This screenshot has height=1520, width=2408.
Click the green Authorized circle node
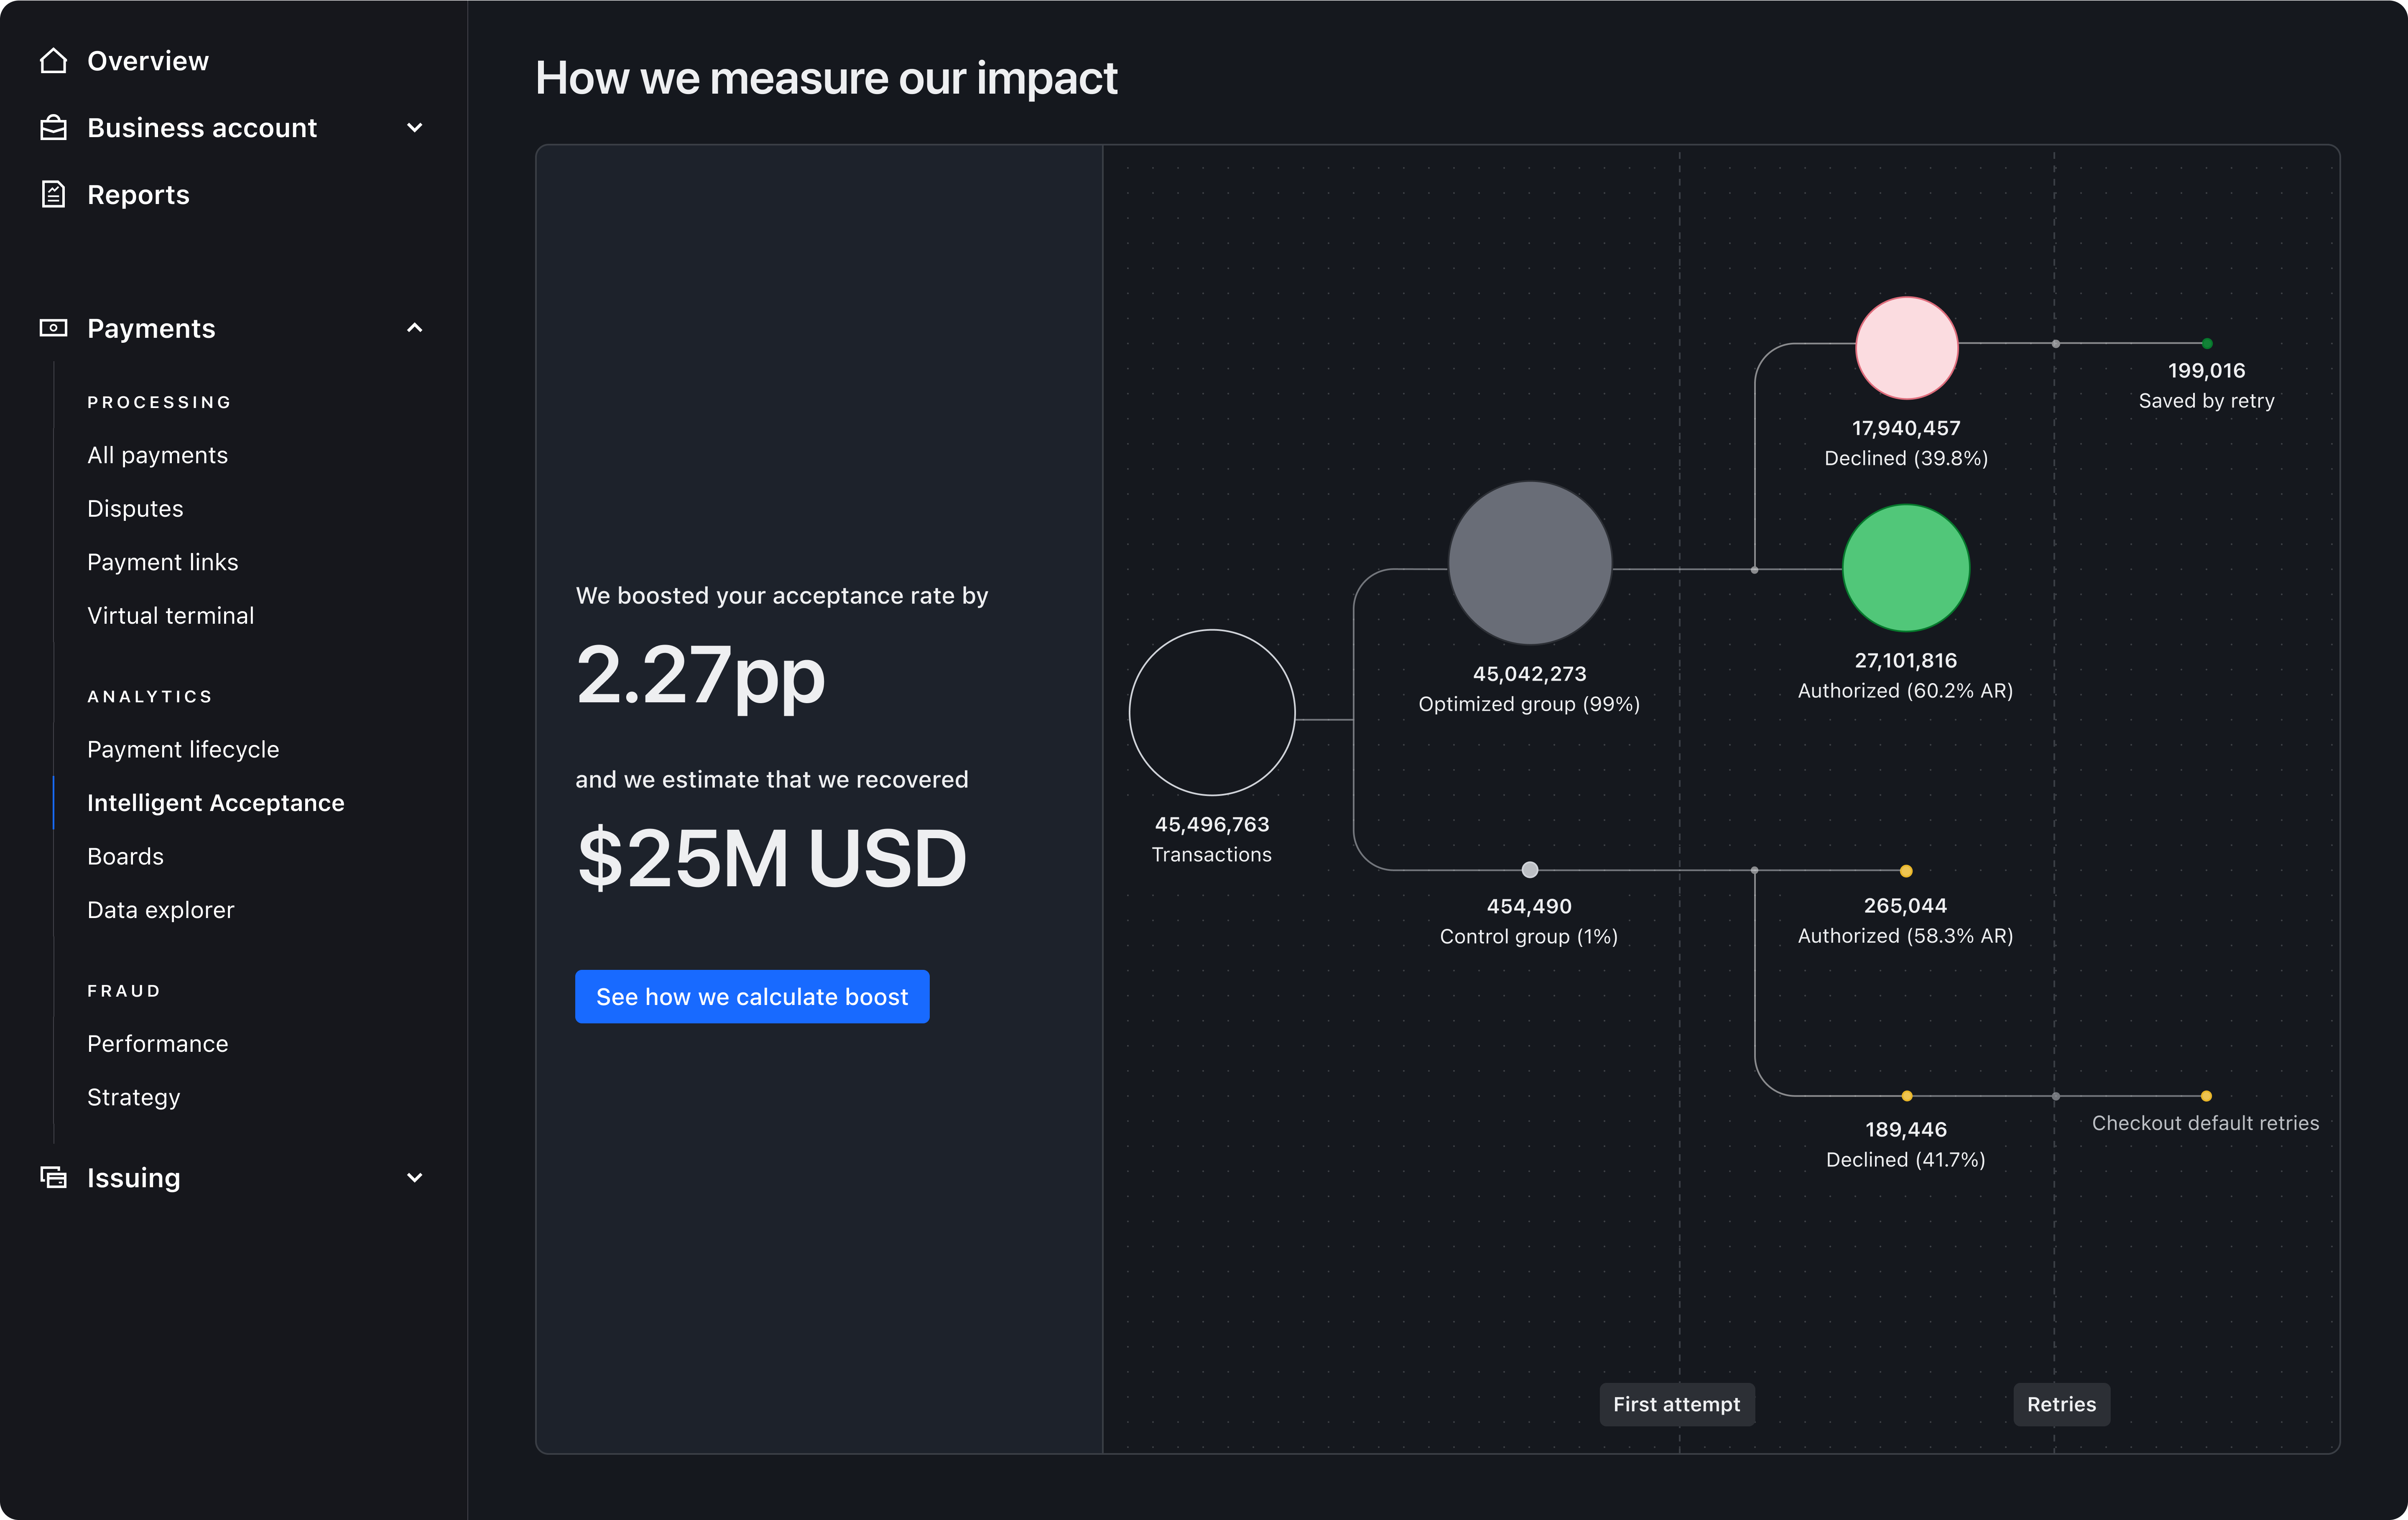pyautogui.click(x=1906, y=568)
